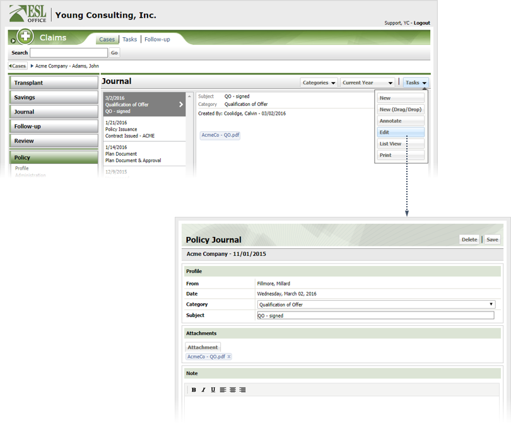Align note text left
Image resolution: width=511 pixels, height=423 pixels.
223,390
